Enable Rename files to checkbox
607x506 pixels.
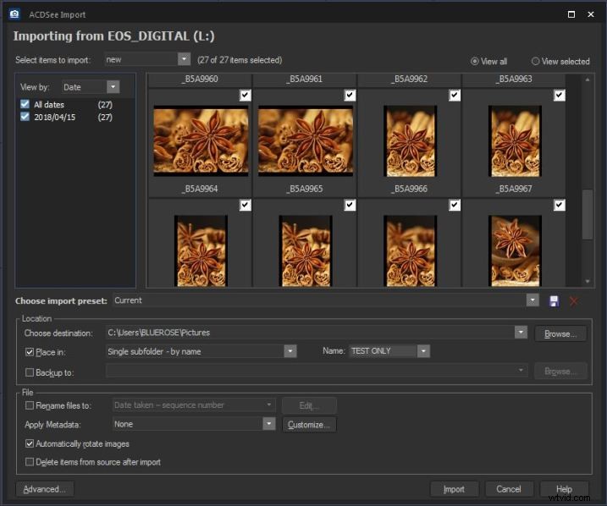coord(30,405)
